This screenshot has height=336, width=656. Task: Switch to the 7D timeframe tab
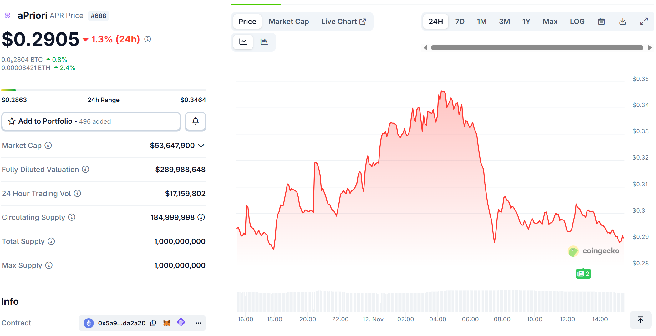click(460, 21)
